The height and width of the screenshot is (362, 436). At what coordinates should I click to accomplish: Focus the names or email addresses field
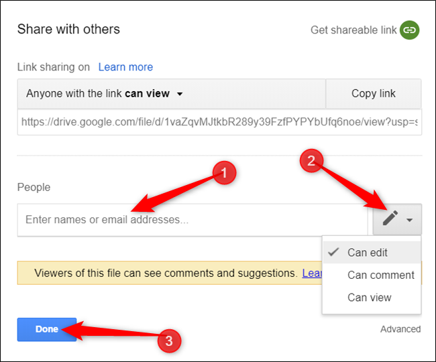click(x=193, y=220)
